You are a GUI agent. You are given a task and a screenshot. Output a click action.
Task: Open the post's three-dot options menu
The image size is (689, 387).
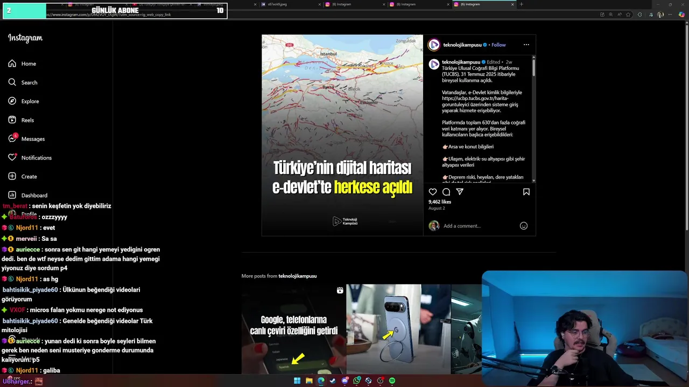(x=526, y=45)
